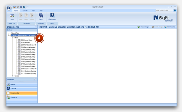Viewport: 182px width, 112px height.
Task: Select Documents in the navigation pane
Action: (22, 93)
